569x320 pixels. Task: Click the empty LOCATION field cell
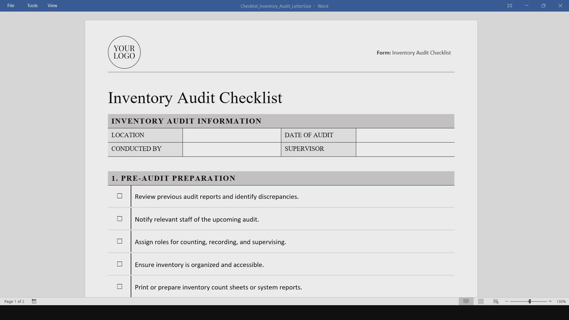point(231,135)
